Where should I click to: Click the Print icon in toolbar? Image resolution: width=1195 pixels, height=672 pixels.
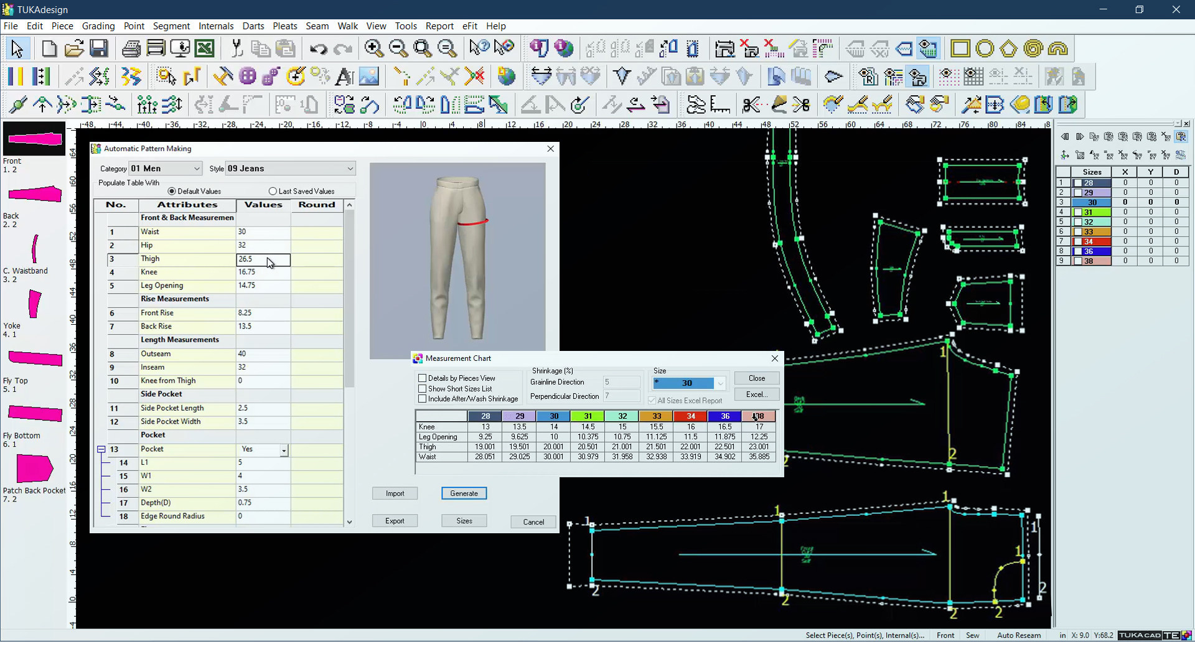pyautogui.click(x=131, y=49)
